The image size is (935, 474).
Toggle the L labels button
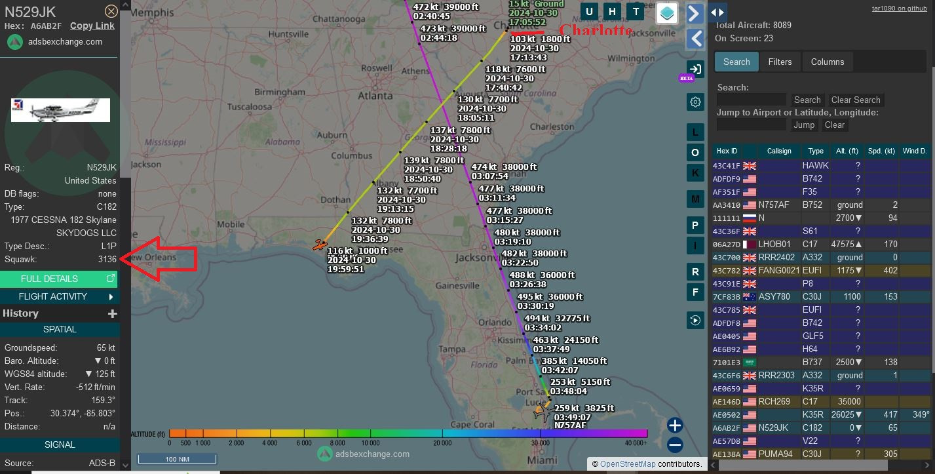point(695,132)
